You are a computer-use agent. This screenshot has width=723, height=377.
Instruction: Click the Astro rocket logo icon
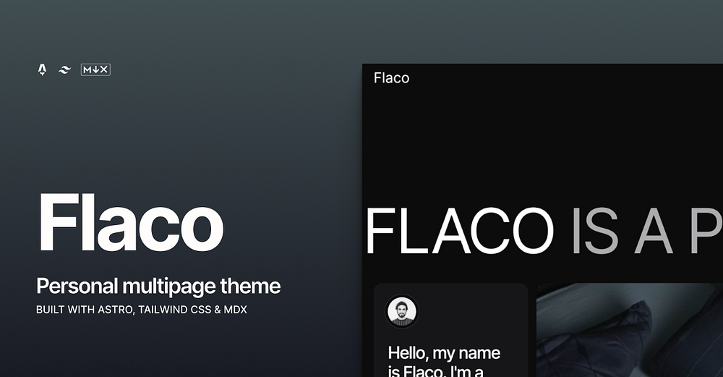click(x=42, y=69)
